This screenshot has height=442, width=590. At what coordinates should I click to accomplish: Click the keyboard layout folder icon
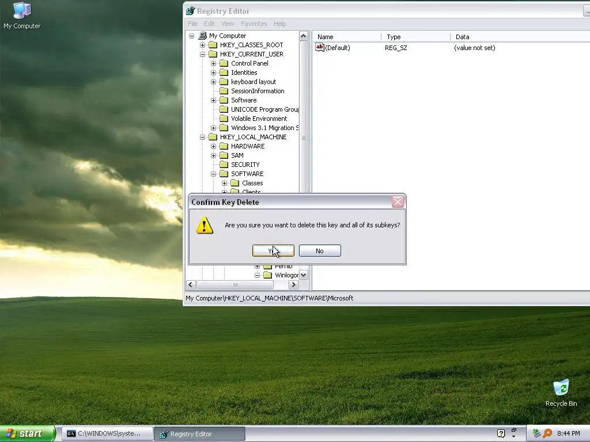tap(224, 82)
